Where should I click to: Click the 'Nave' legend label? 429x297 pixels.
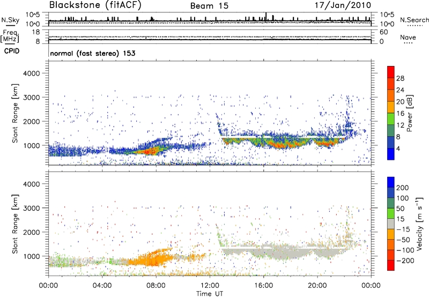coord(408,38)
